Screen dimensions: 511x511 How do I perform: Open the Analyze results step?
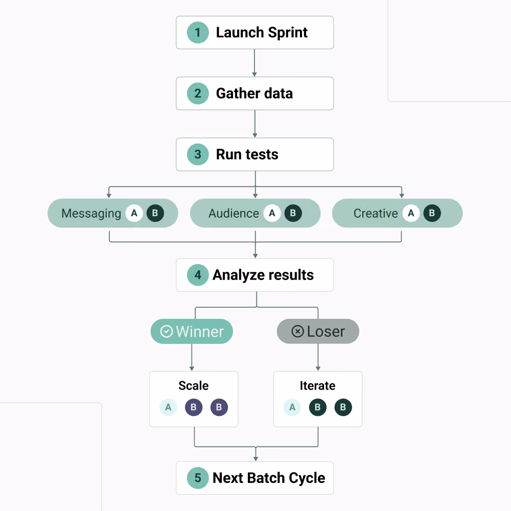(x=255, y=275)
